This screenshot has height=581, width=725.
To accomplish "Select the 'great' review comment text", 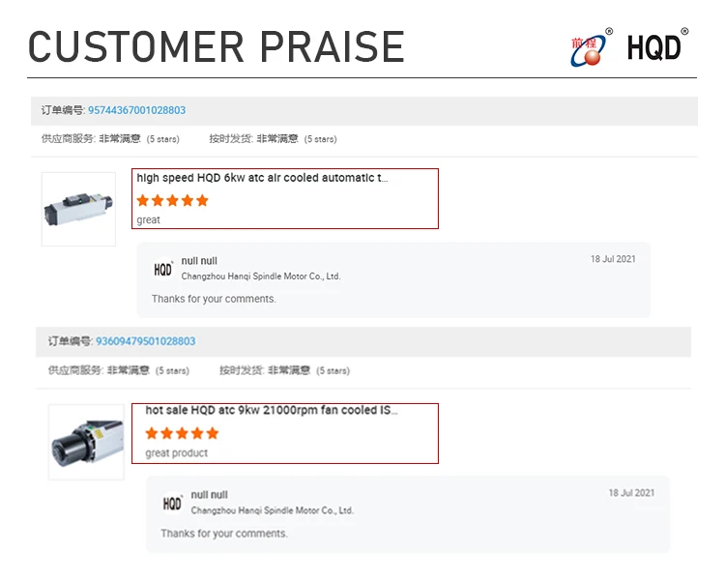I will click(x=149, y=220).
